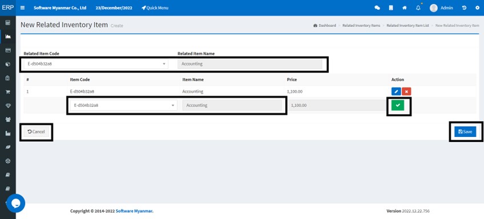Open the chat support bubble
484x219 pixels.
click(x=15, y=203)
